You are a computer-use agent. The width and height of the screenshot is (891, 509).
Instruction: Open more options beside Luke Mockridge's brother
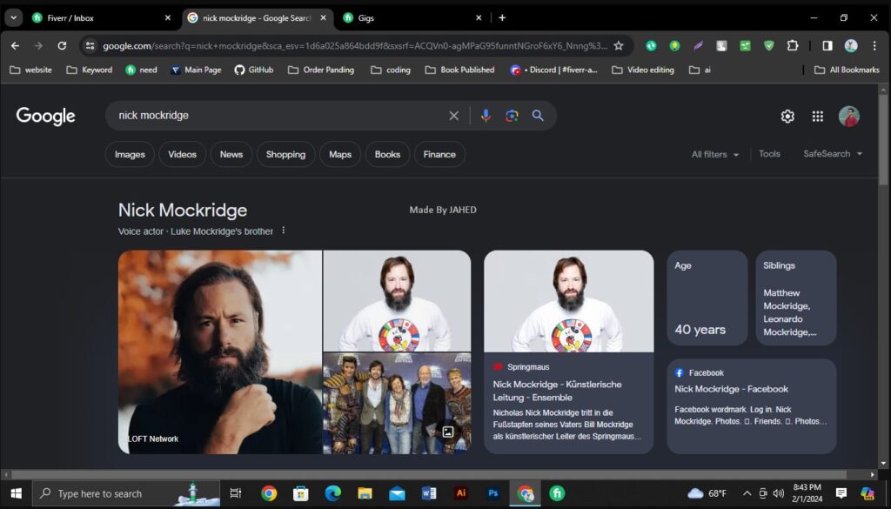coord(283,231)
